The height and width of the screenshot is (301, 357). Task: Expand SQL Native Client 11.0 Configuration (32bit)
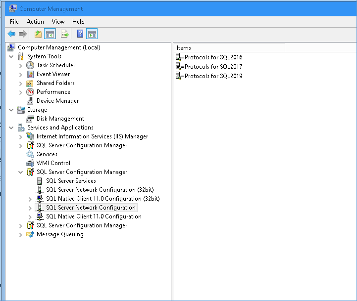coord(30,199)
